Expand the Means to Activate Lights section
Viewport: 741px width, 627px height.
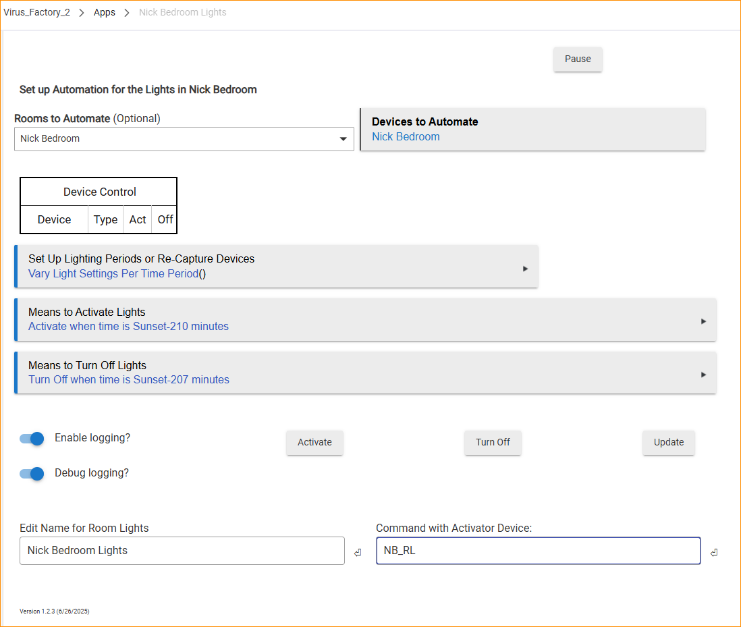point(364,319)
